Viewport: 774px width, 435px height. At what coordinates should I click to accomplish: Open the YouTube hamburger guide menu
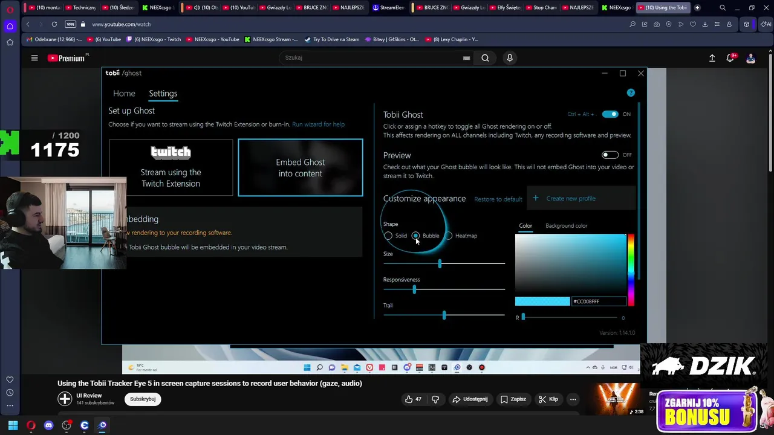tap(34, 58)
